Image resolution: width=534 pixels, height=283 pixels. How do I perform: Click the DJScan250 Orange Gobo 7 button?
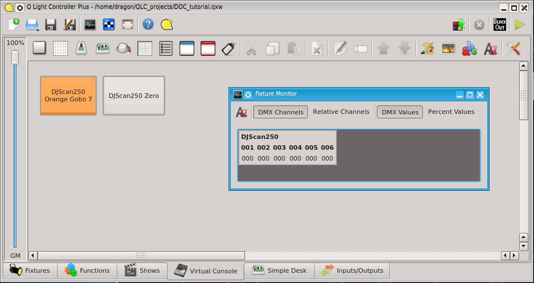68,96
